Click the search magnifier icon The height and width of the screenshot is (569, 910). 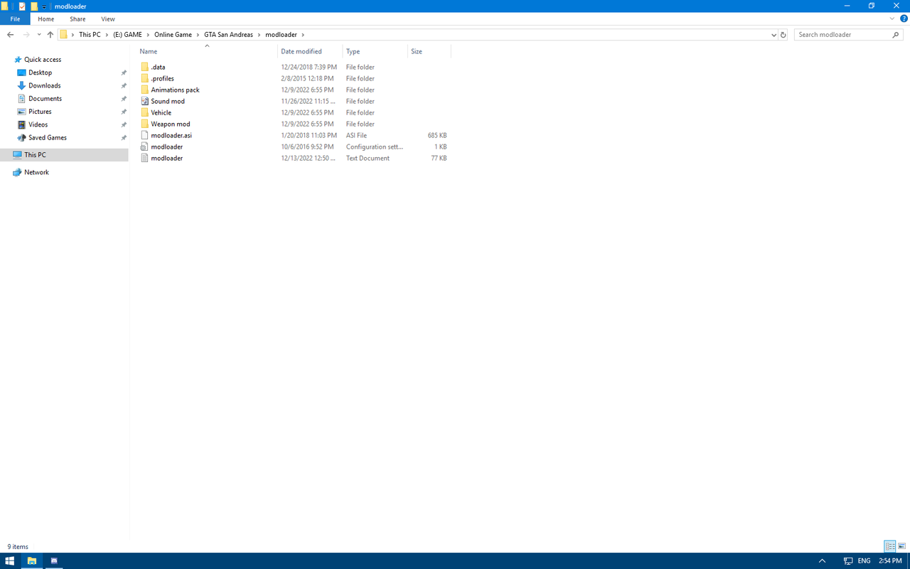[x=896, y=34]
